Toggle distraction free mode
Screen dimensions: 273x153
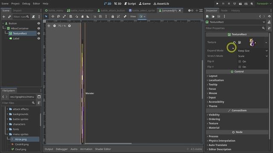(x=201, y=10)
